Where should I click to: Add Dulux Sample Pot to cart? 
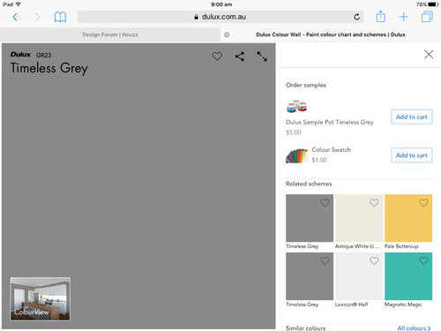(411, 117)
